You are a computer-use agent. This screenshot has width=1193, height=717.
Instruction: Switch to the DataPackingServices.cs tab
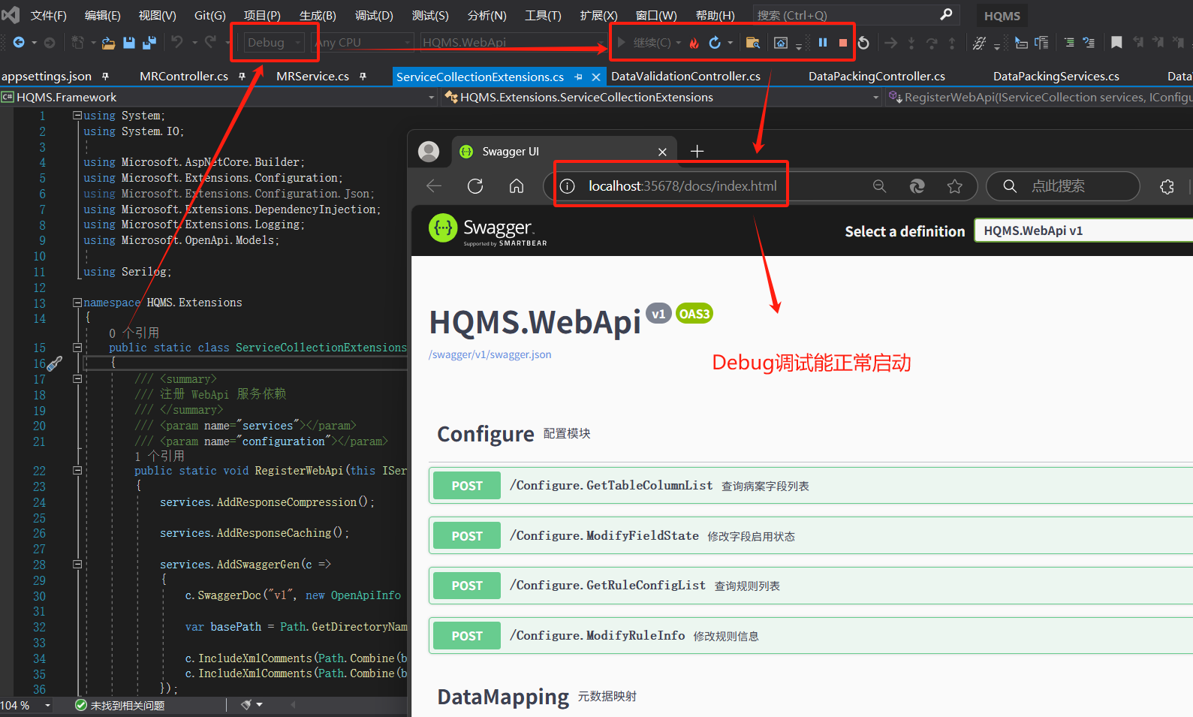(x=1056, y=77)
